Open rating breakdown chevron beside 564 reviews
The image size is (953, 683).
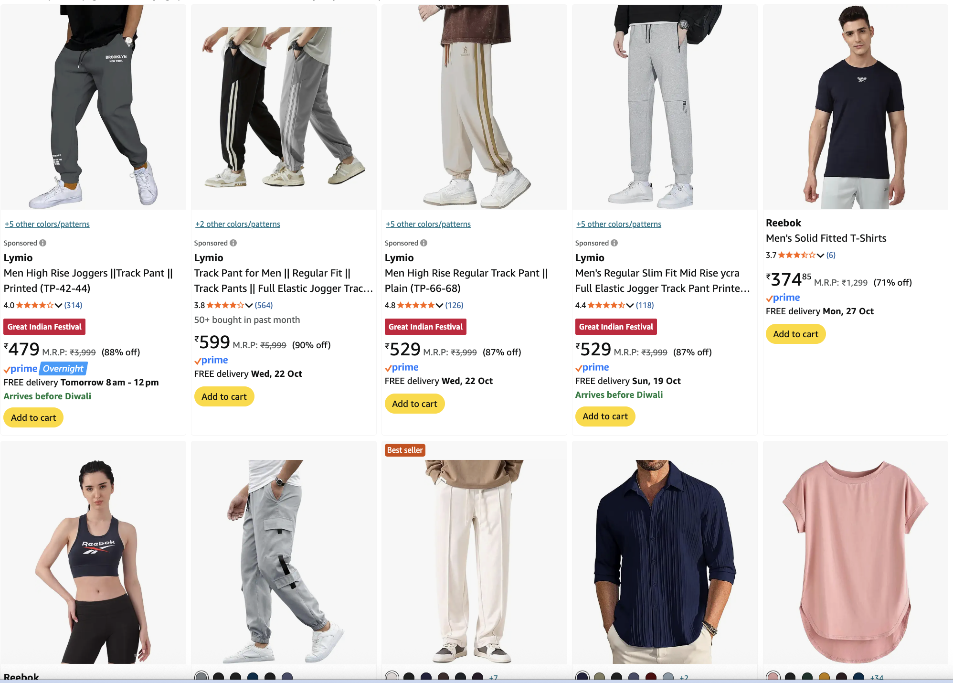(249, 305)
